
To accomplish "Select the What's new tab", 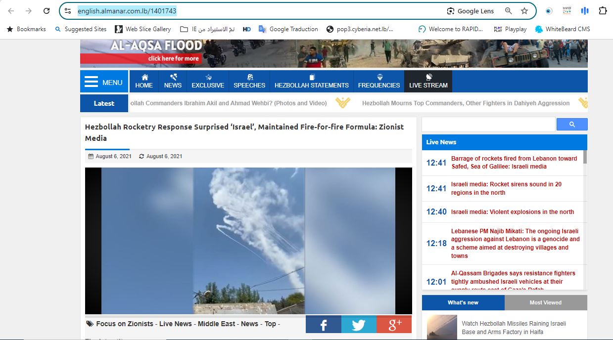I will tap(463, 302).
